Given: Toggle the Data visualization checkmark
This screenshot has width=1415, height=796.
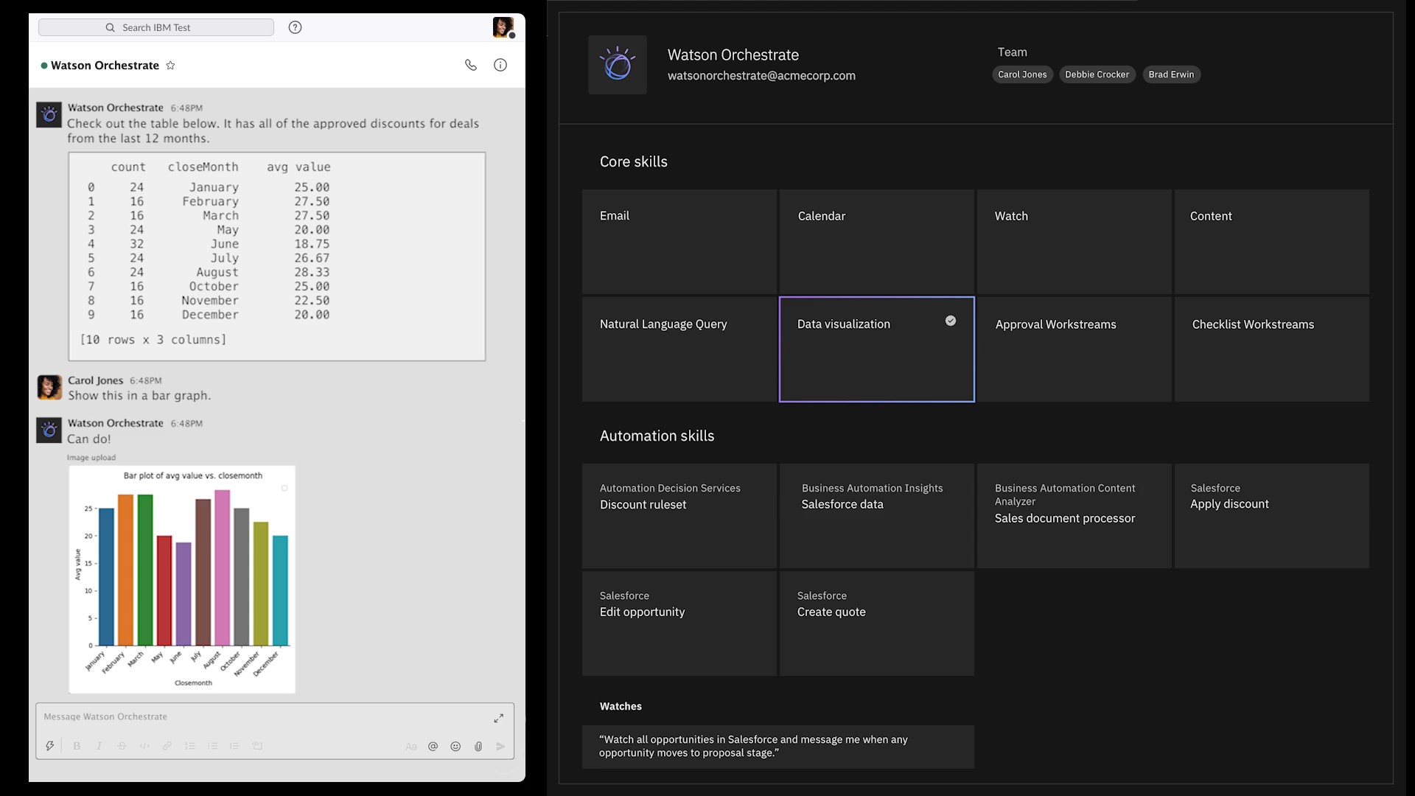Looking at the screenshot, I should coord(951,321).
